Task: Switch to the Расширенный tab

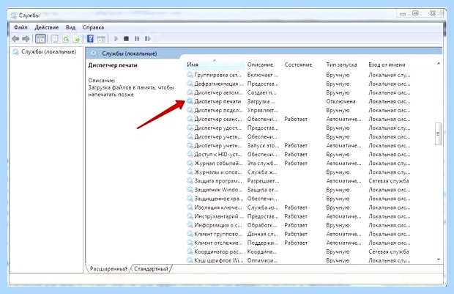Action: click(108, 269)
